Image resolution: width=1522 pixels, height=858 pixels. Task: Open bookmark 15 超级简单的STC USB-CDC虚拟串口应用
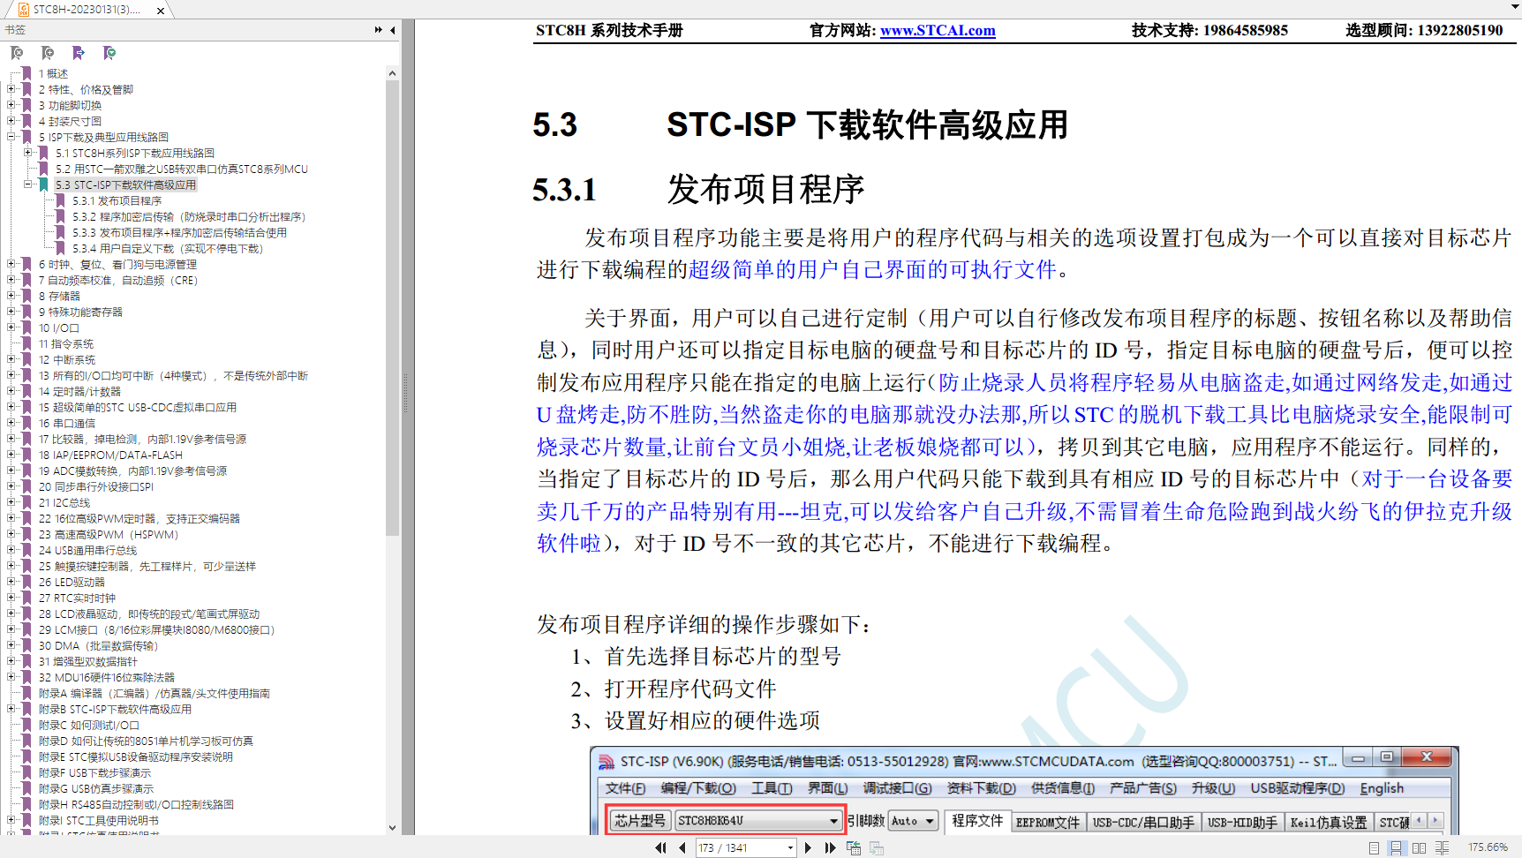(138, 407)
